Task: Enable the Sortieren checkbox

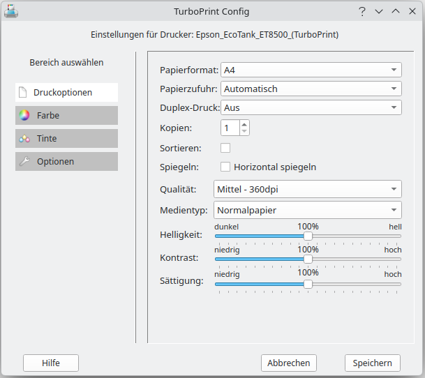Action: [x=225, y=149]
